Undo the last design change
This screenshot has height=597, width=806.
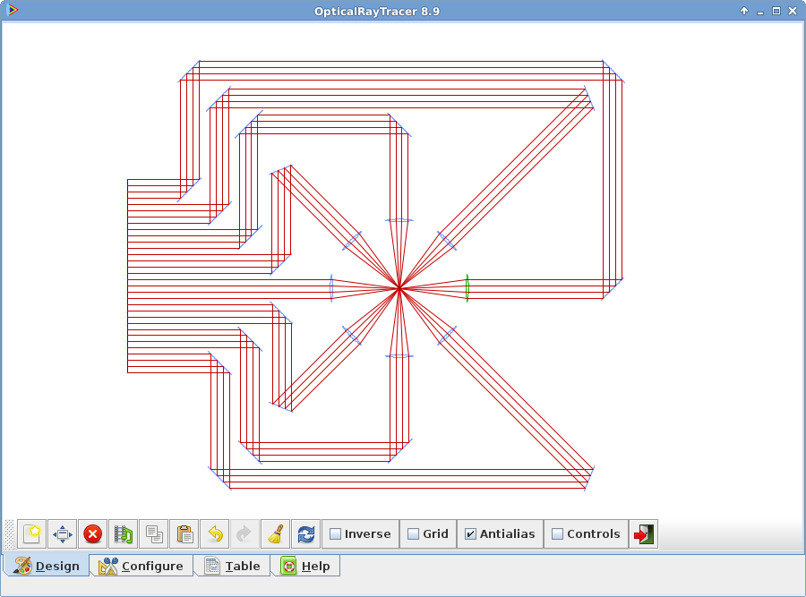(215, 533)
